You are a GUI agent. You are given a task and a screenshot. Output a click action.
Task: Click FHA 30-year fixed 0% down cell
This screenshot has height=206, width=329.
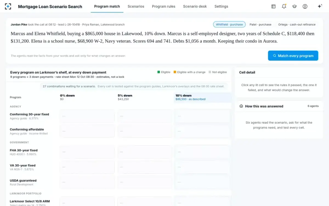click(87, 152)
